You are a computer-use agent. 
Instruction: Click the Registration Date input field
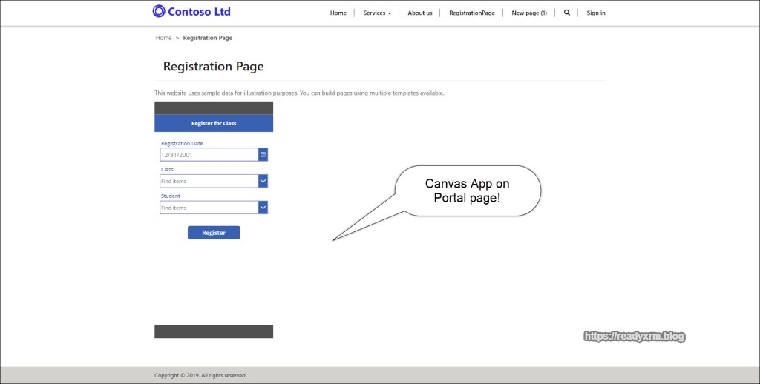tap(209, 154)
